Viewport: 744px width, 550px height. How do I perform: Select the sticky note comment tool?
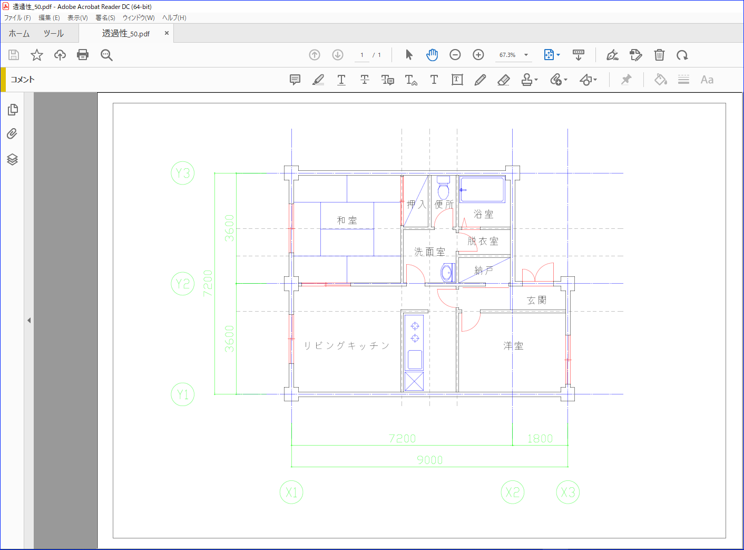(295, 80)
